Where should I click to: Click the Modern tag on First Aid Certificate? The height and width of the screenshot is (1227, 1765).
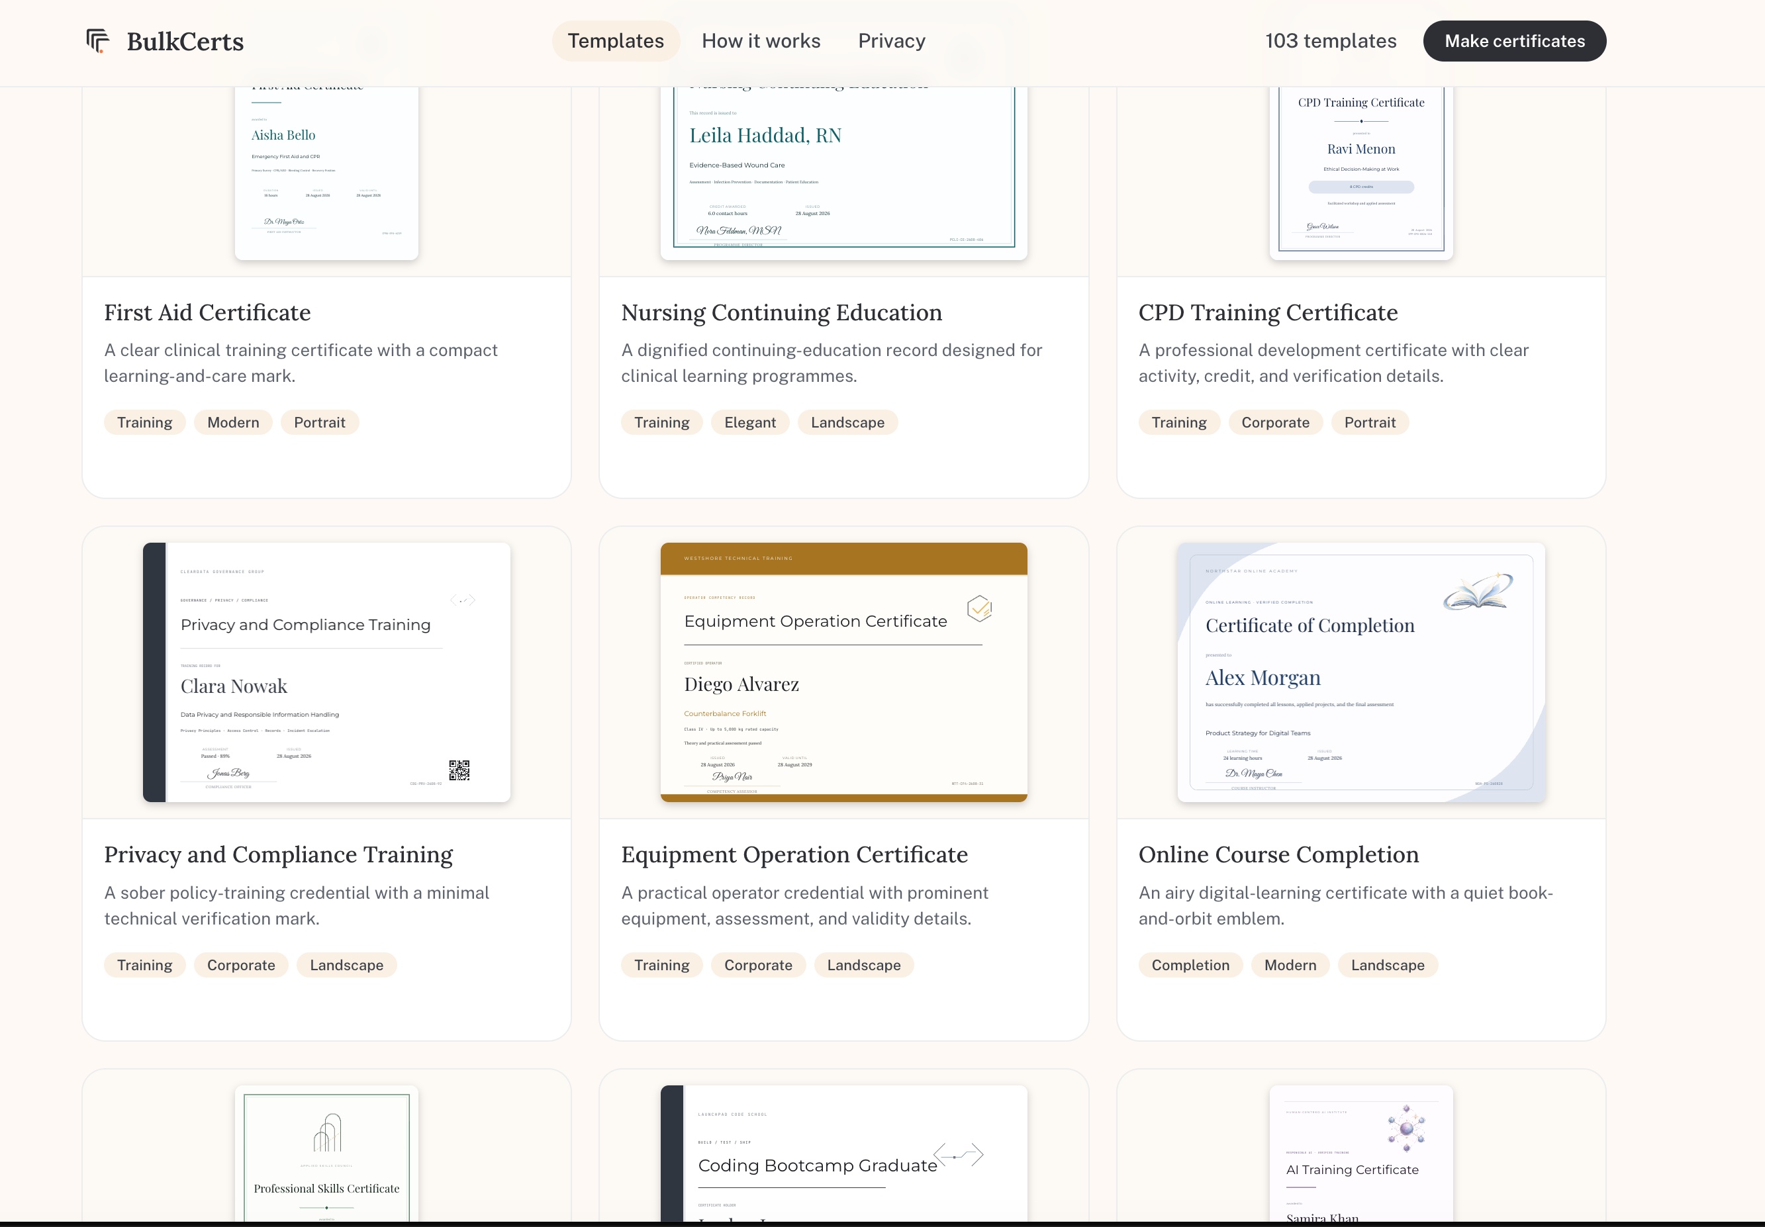tap(234, 423)
